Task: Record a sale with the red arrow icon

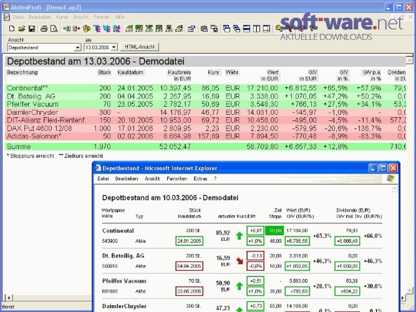Action: [77, 29]
